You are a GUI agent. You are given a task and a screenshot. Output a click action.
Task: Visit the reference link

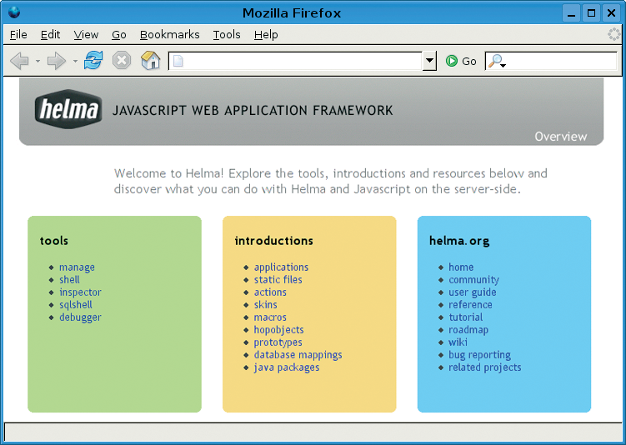coord(470,304)
